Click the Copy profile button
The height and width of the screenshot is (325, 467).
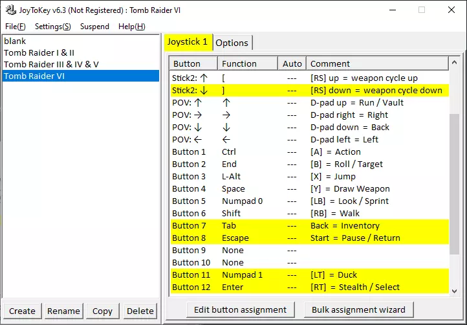pos(102,311)
